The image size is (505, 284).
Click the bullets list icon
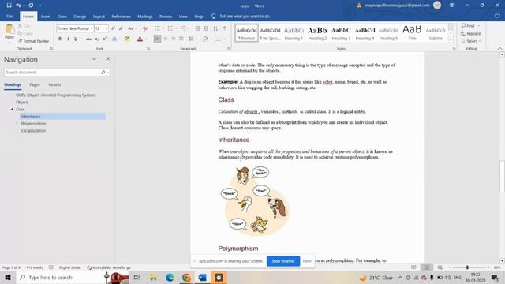pyautogui.click(x=158, y=28)
